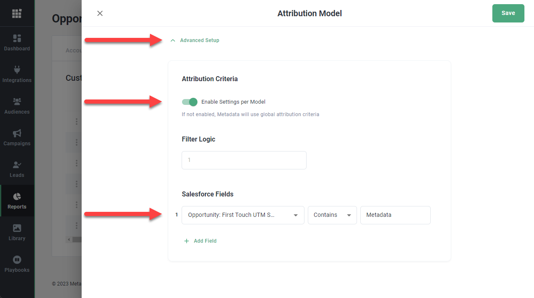534x298 pixels.
Task: Open Reports pie chart icon
Action: click(17, 196)
